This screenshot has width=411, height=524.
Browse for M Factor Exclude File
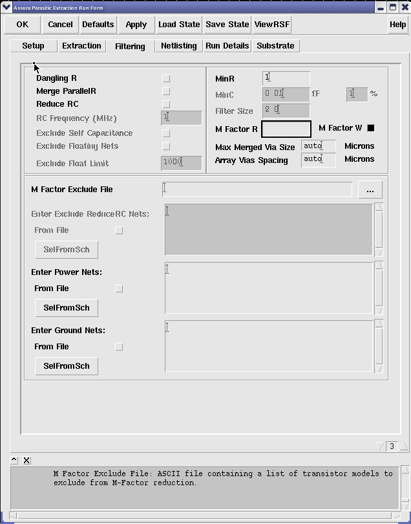point(370,190)
